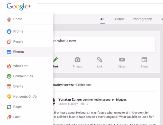Click the Shared publicly label

[x=68, y=104]
